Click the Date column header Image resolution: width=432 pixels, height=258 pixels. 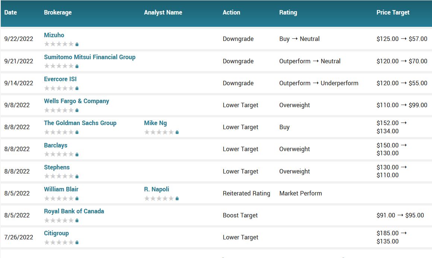pyautogui.click(x=10, y=12)
